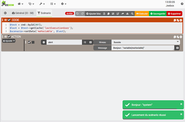The image size is (185, 122).
Task: Use the CODE block move handle
Action: [x=2, y=20]
